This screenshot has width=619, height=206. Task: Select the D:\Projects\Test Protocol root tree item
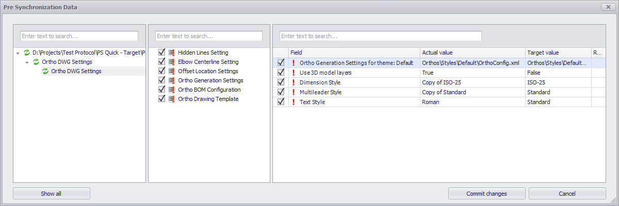(x=89, y=53)
